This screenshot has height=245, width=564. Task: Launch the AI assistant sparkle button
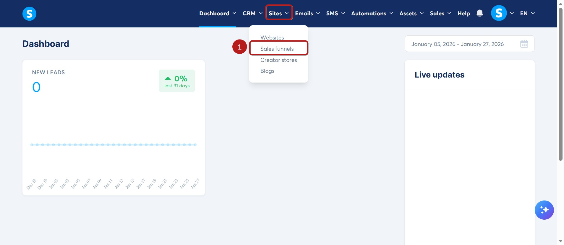click(x=544, y=210)
